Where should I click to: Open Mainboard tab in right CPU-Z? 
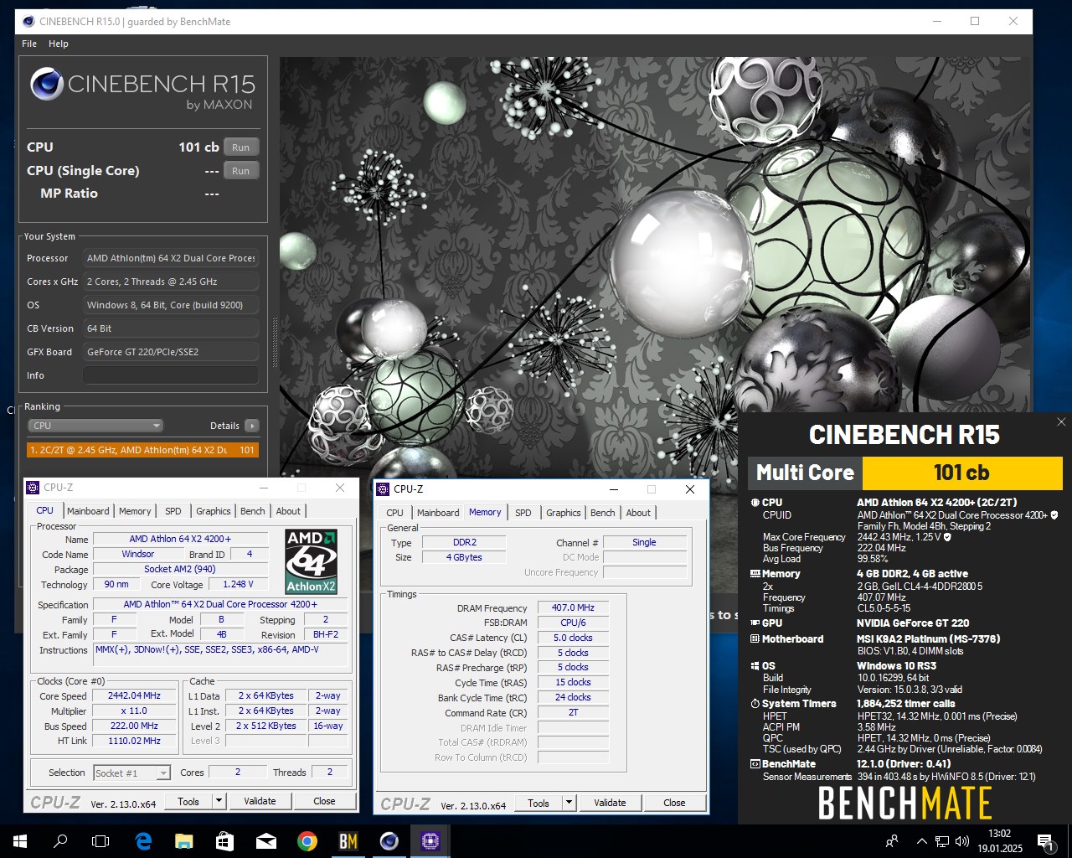pos(438,513)
